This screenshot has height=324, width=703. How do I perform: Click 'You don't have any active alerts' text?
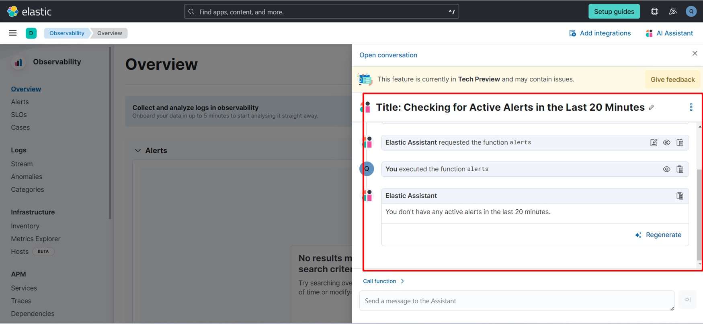[x=468, y=212]
